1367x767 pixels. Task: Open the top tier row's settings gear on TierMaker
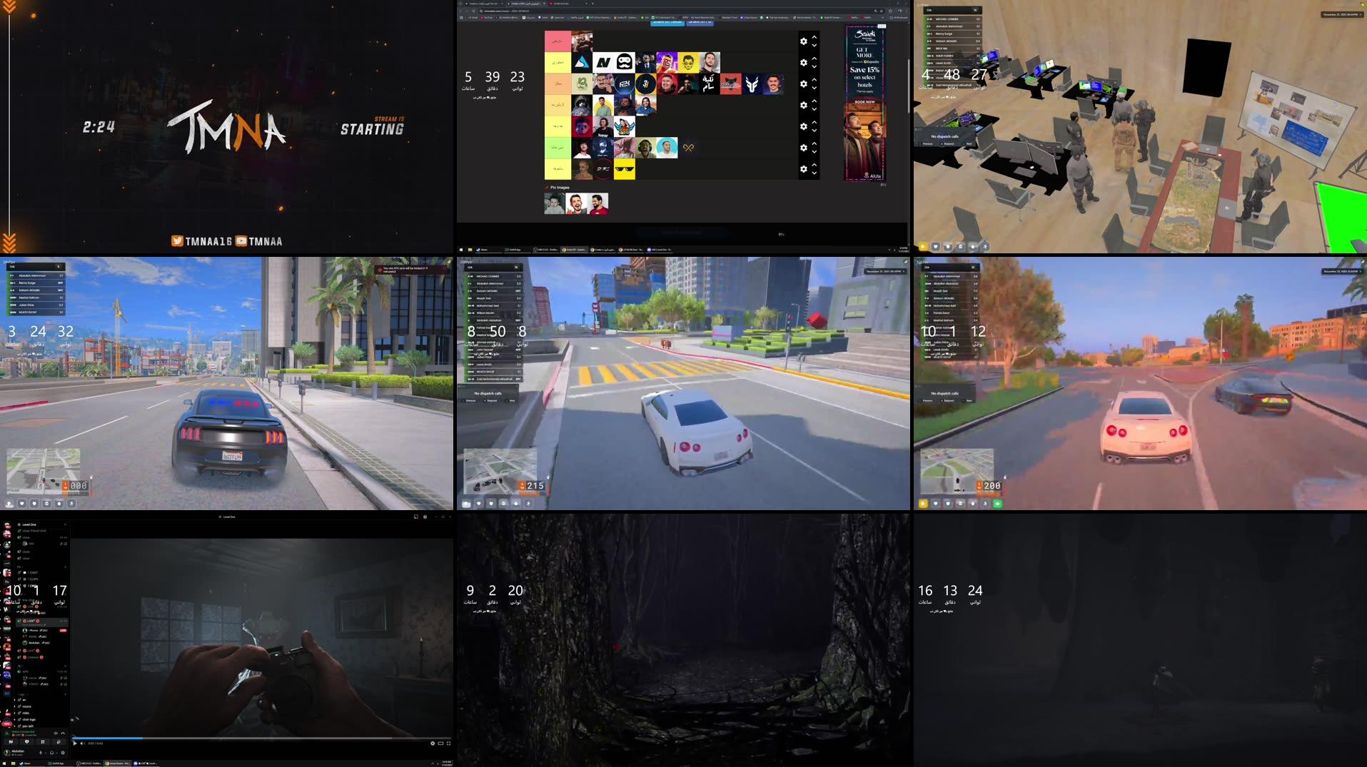[804, 41]
